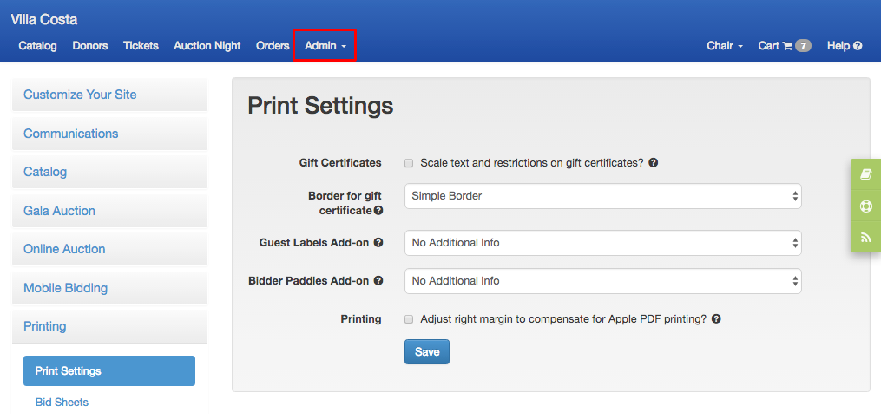Click the Save button
Image resolution: width=881 pixels, height=419 pixels.
click(x=427, y=352)
